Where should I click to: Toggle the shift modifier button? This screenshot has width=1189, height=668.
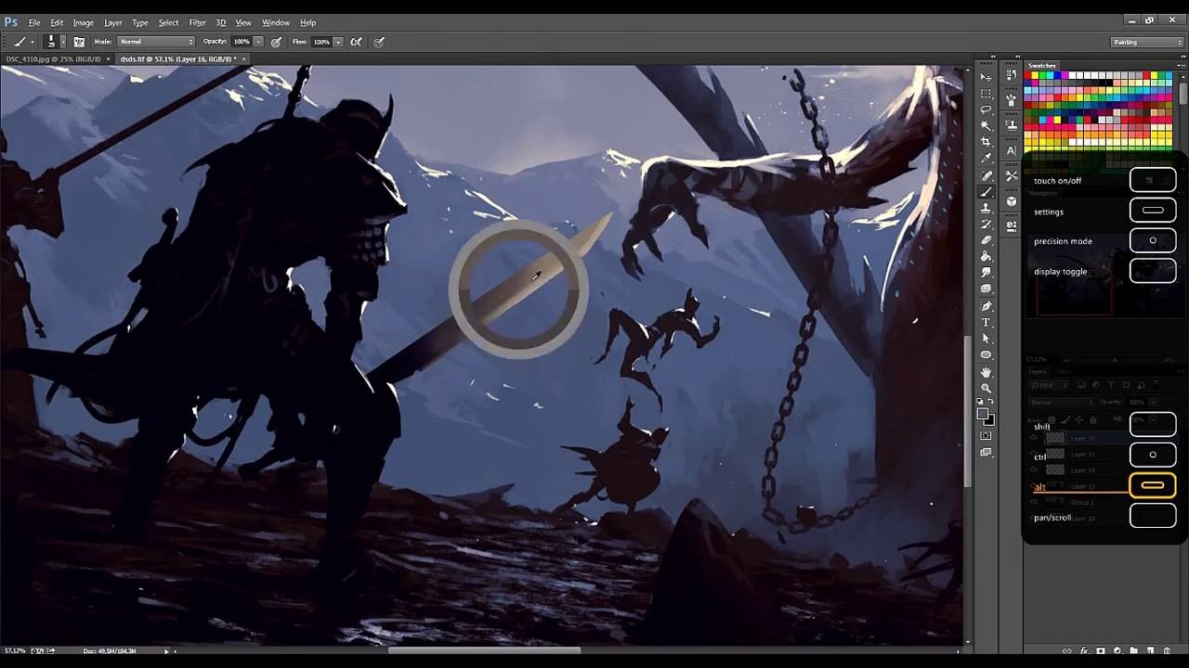coord(1153,425)
